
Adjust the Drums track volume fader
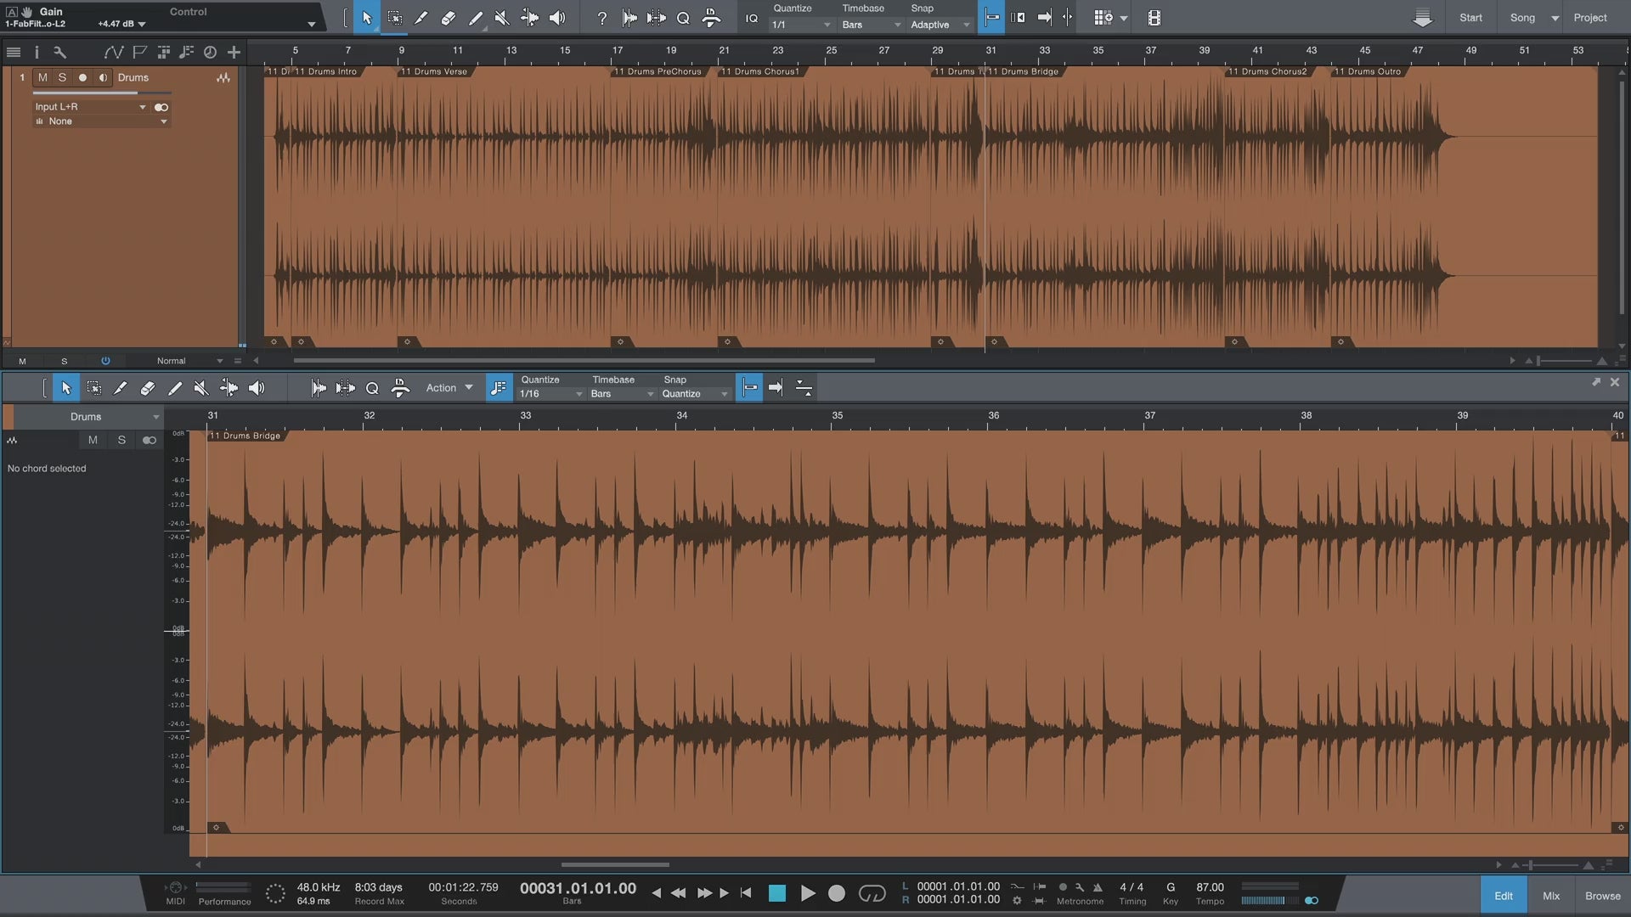point(100,93)
